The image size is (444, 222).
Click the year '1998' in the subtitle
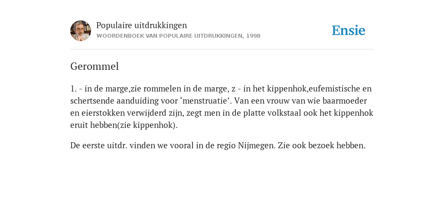[253, 36]
